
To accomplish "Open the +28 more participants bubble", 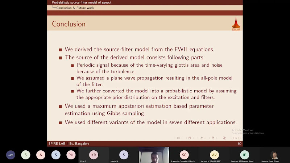I will 11,155.
